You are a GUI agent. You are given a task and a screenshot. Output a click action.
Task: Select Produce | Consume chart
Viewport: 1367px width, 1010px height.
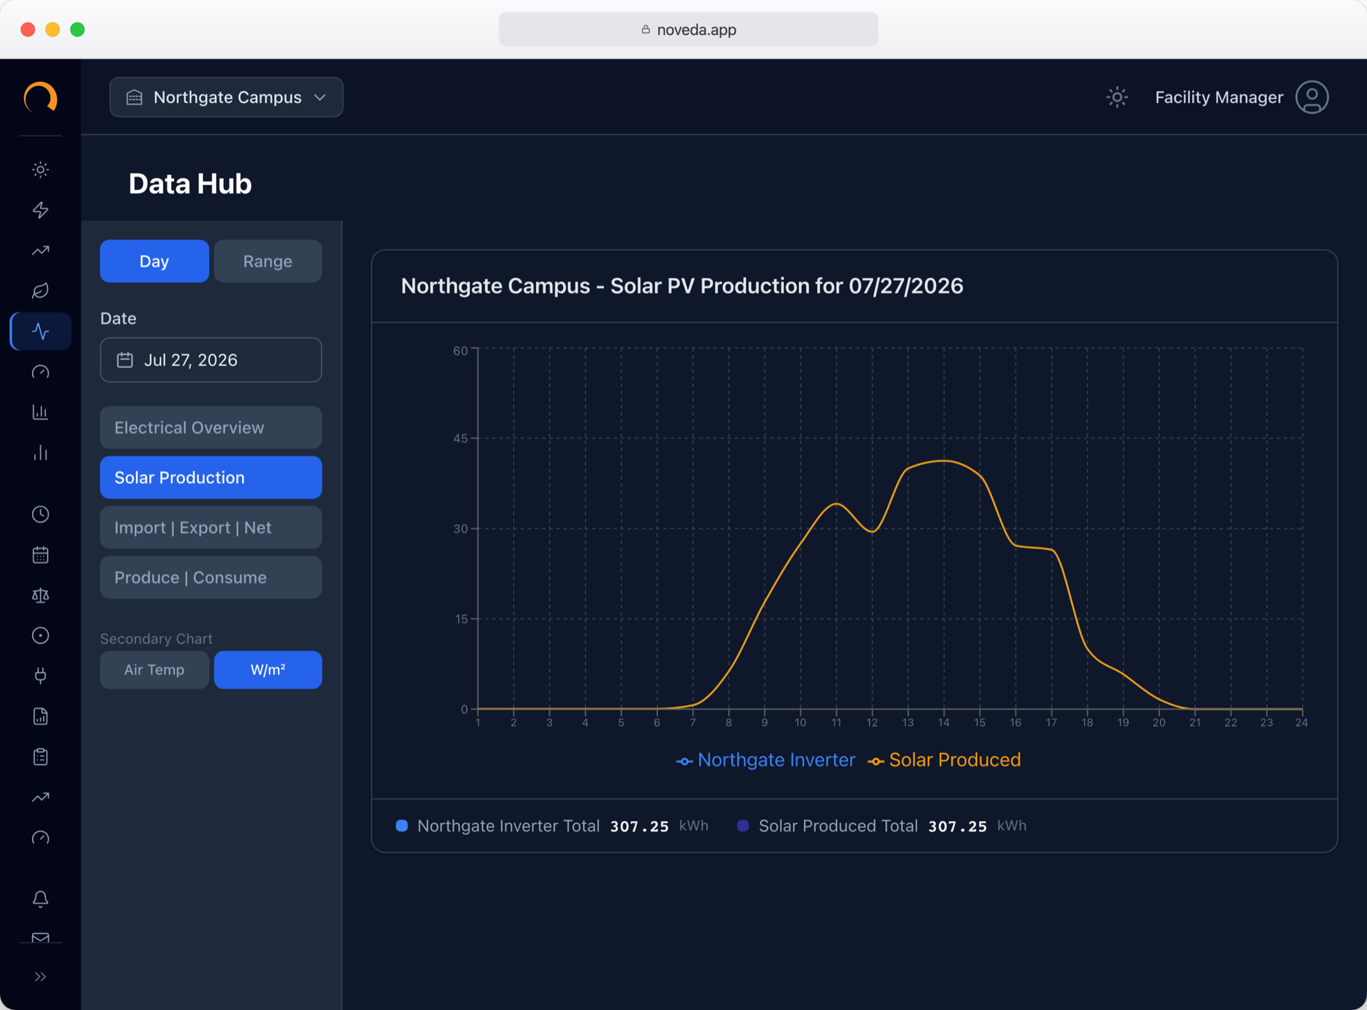(211, 578)
